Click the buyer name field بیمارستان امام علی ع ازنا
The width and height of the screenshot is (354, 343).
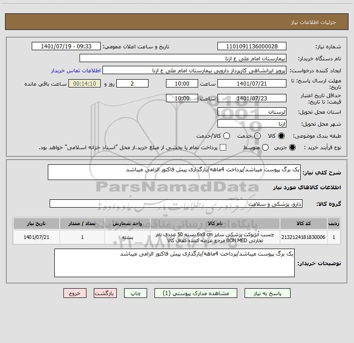pyautogui.click(x=183, y=58)
